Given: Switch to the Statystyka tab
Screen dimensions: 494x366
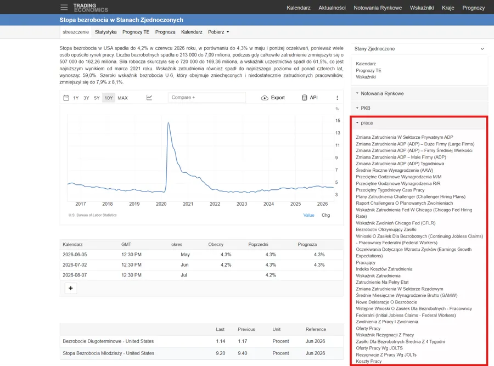Looking at the screenshot, I should tap(106, 32).
